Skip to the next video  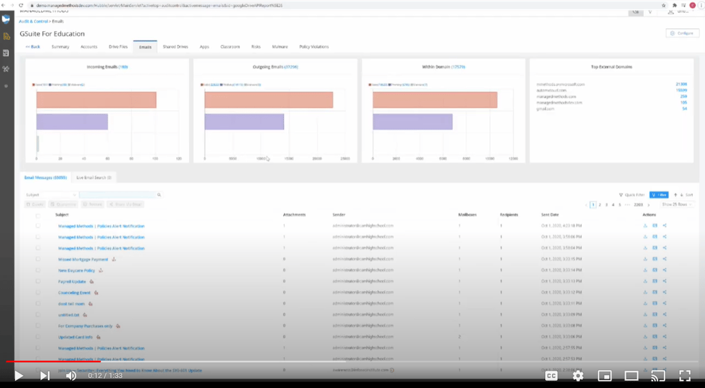(x=45, y=376)
